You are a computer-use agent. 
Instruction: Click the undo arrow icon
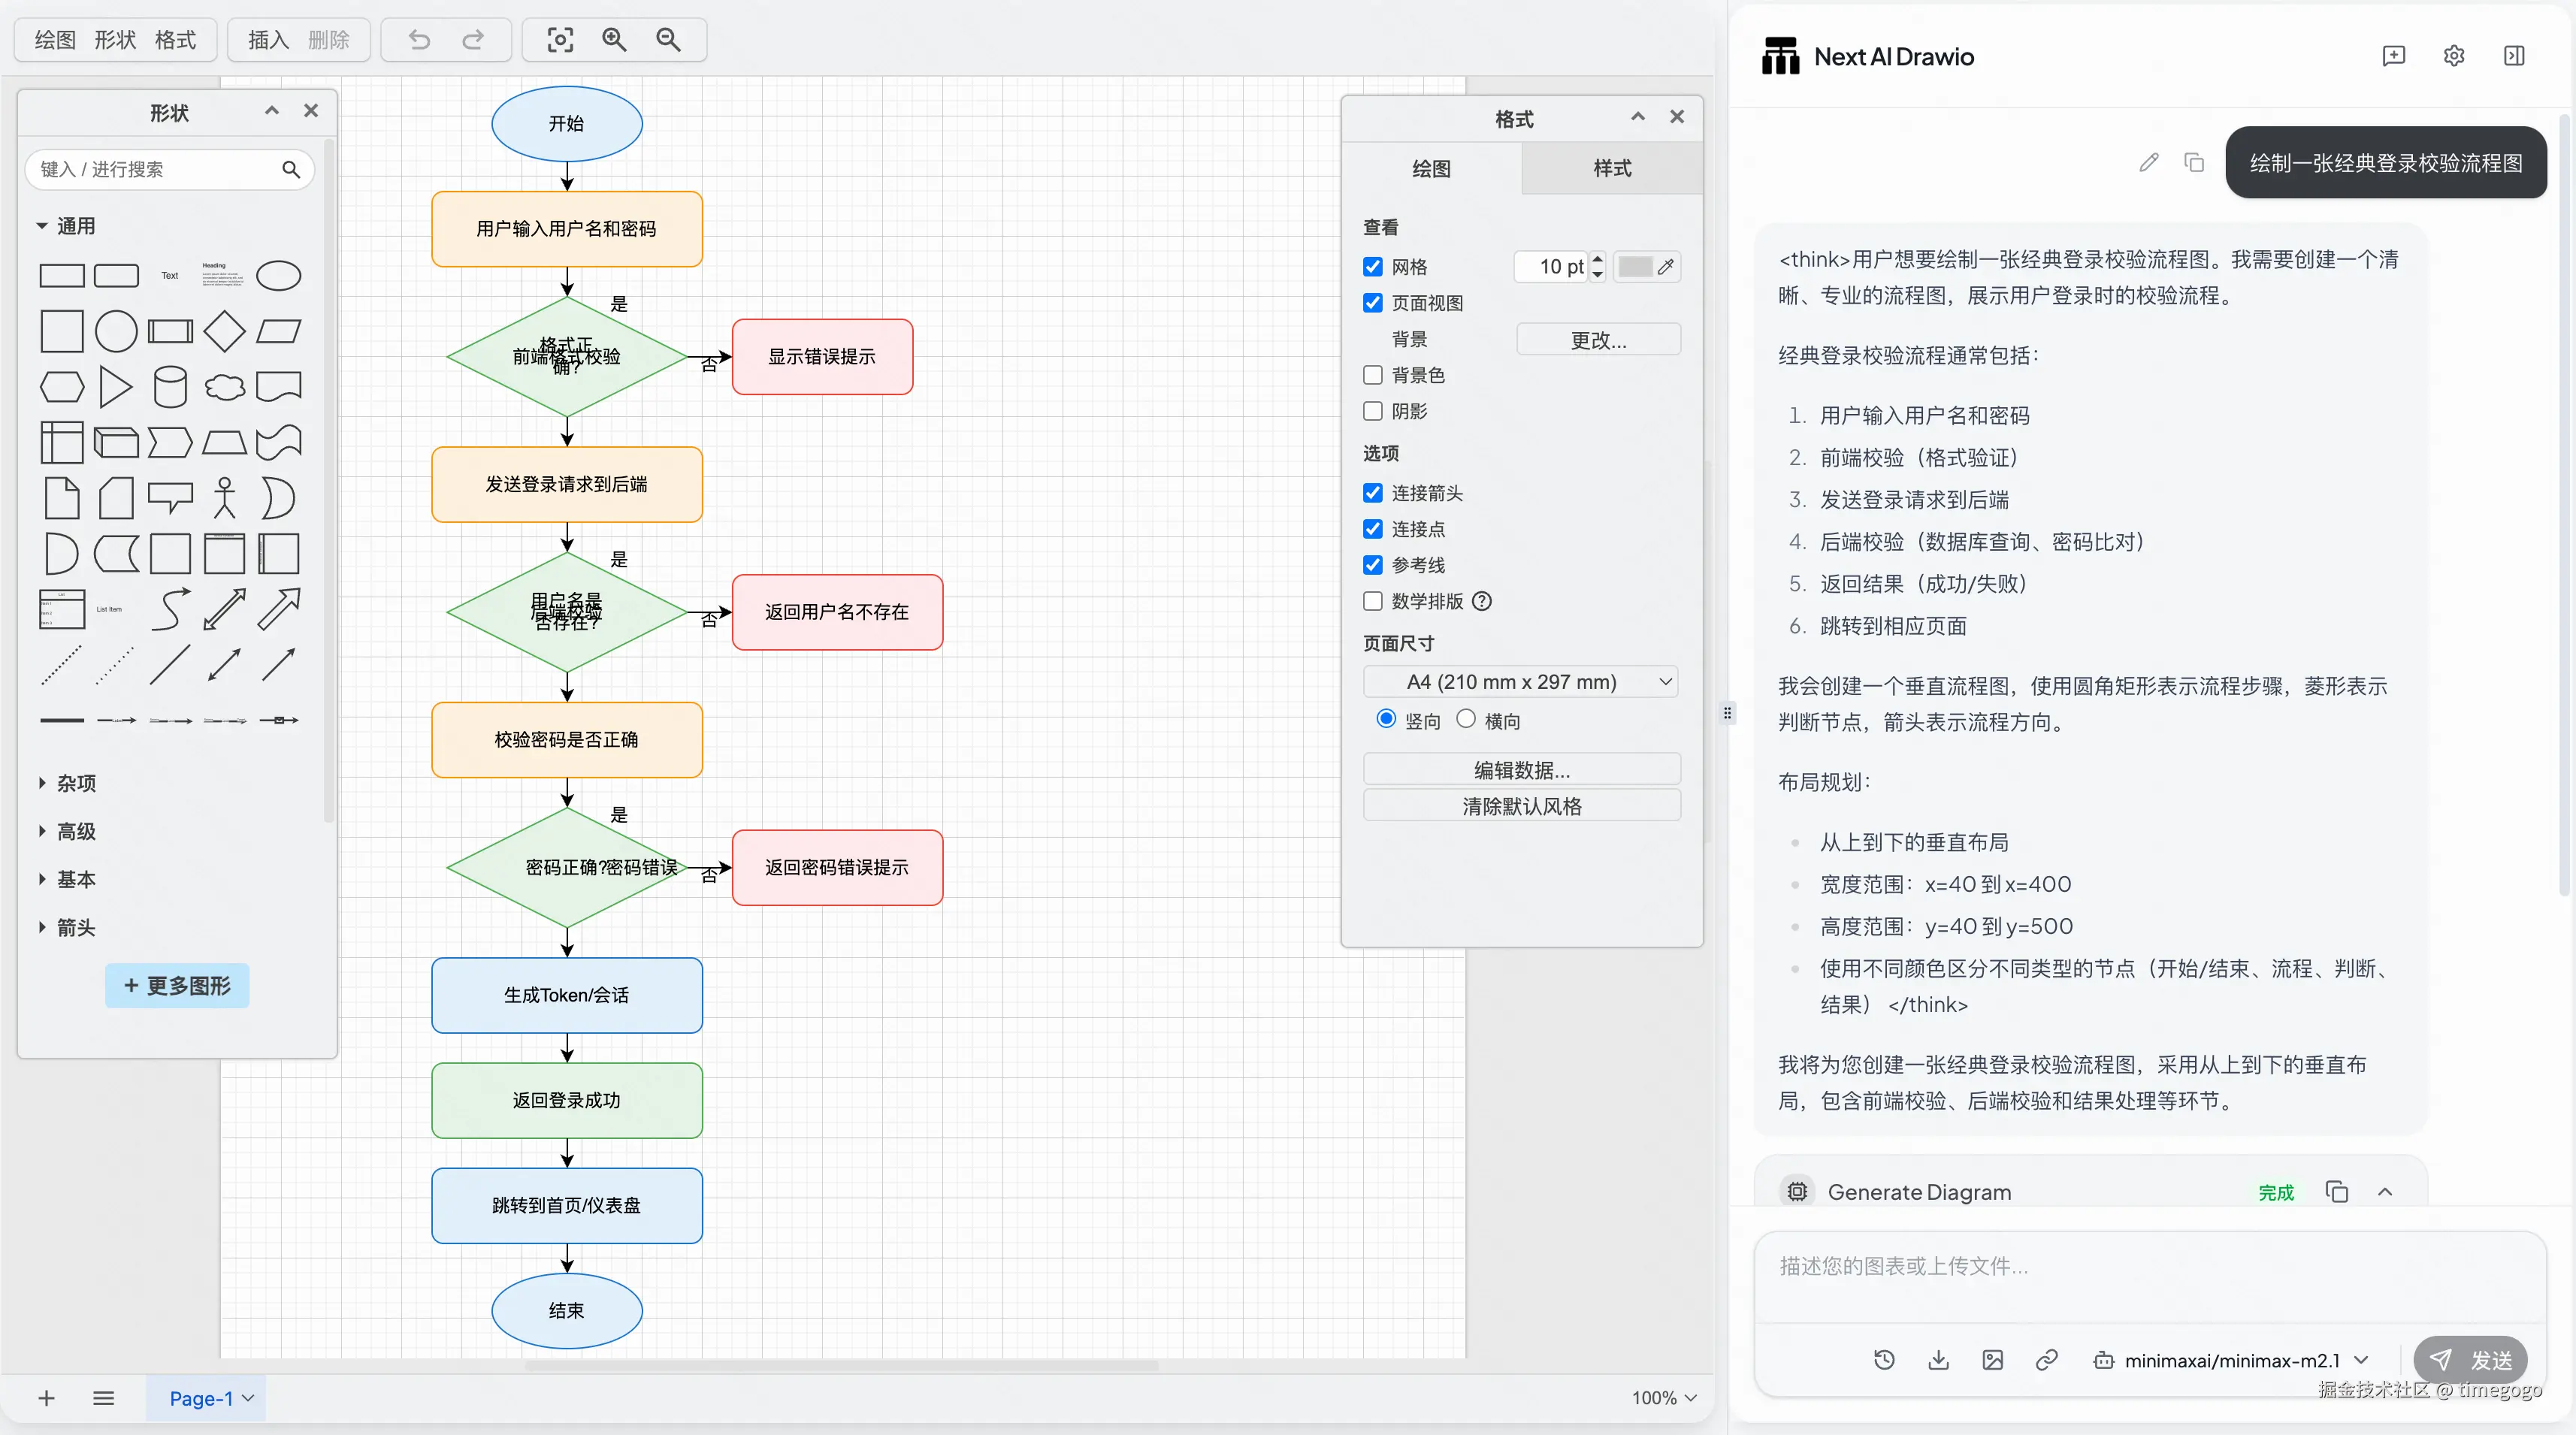tap(420, 40)
